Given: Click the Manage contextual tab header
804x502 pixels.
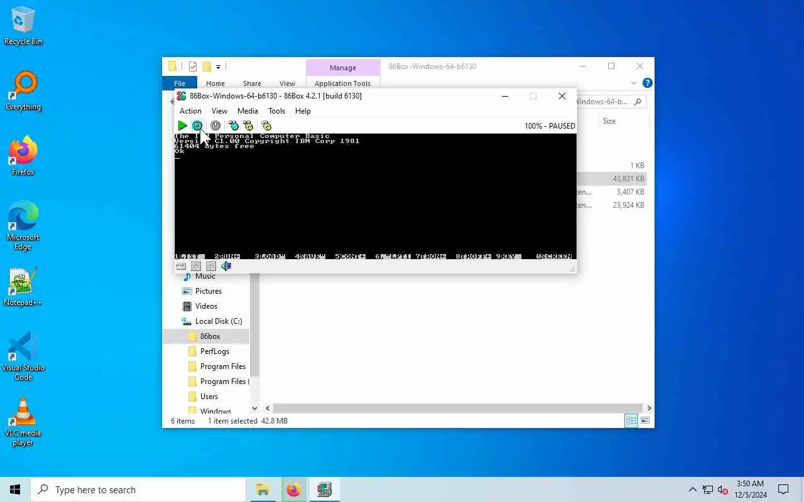Looking at the screenshot, I should click(343, 68).
